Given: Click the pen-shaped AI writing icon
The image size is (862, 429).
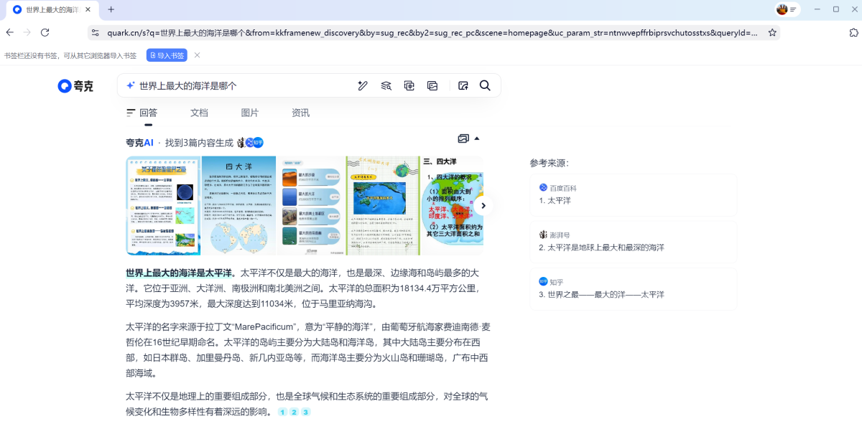Looking at the screenshot, I should click(363, 85).
